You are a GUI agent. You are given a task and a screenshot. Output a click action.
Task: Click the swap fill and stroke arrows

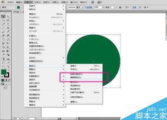(x=9, y=70)
